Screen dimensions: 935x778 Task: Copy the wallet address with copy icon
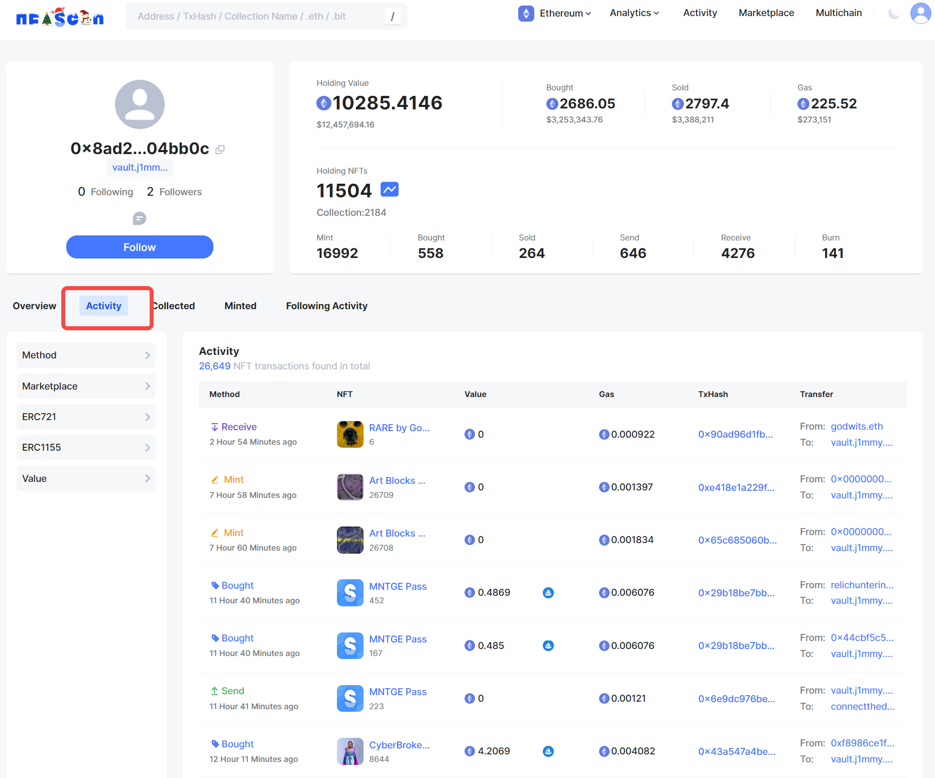[220, 150]
